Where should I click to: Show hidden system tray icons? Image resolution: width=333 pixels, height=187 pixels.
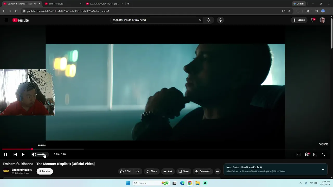pyautogui.click(x=300, y=183)
